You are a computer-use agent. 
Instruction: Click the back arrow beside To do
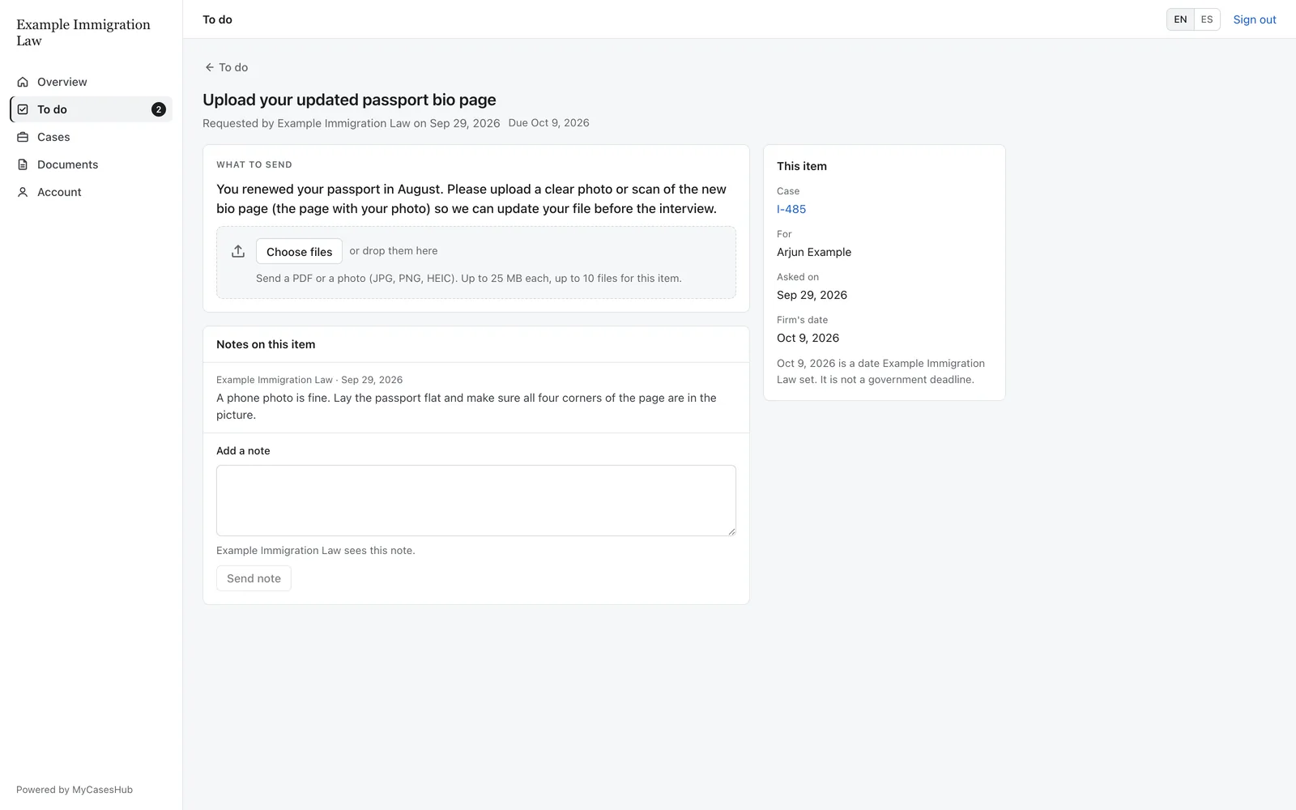pos(209,67)
